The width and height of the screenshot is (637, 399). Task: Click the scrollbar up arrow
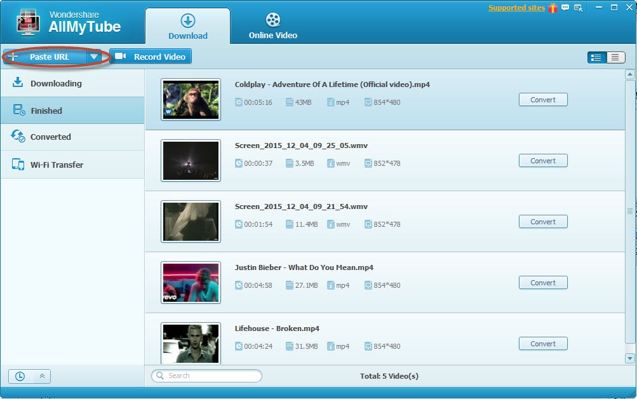coord(629,74)
